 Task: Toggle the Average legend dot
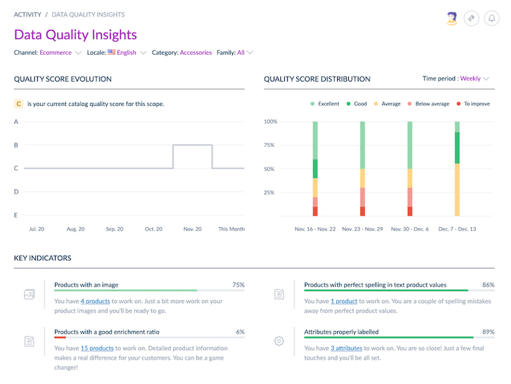(376, 104)
